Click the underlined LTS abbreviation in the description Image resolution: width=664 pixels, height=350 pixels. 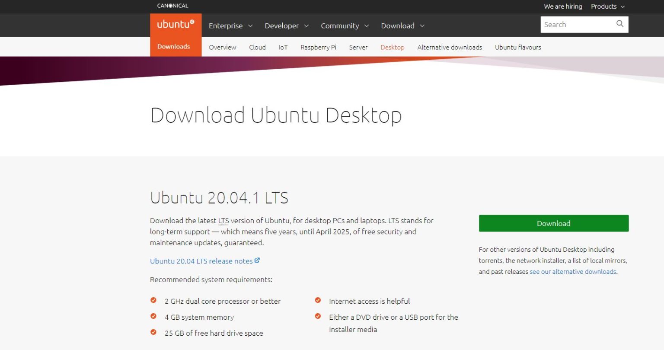[223, 221]
